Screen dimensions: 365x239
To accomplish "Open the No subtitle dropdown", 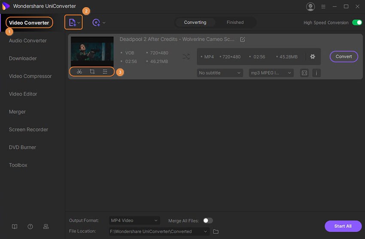I will click(x=220, y=73).
